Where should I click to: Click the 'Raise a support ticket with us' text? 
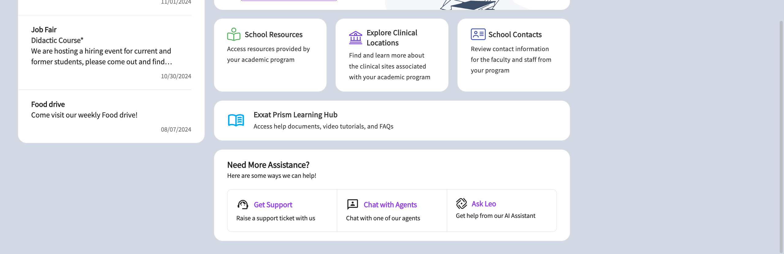click(275, 218)
